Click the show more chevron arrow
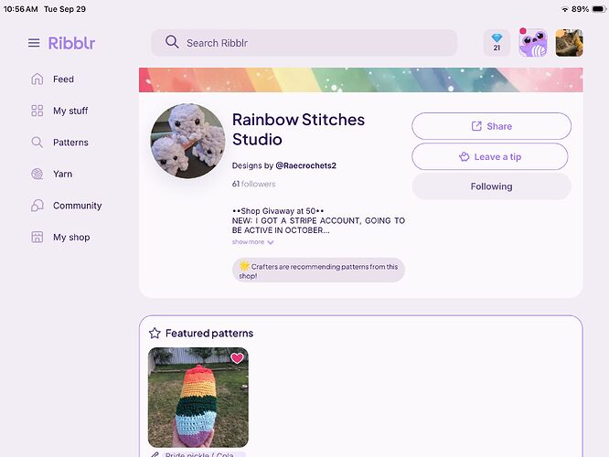Image resolution: width=609 pixels, height=457 pixels. [271, 242]
